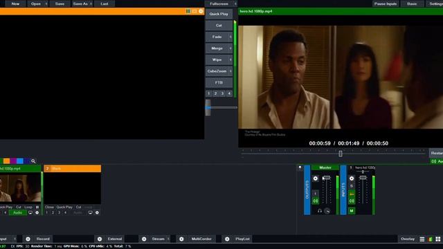Open gear icon next to PlayList
This screenshot has height=249, width=443.
[227, 239]
